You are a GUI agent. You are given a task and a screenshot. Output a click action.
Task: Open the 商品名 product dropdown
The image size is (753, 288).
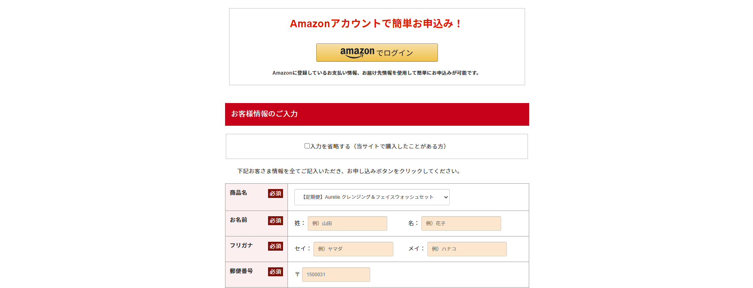click(x=372, y=197)
